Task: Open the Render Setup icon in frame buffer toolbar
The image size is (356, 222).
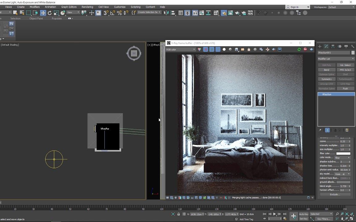Action: pos(273,49)
